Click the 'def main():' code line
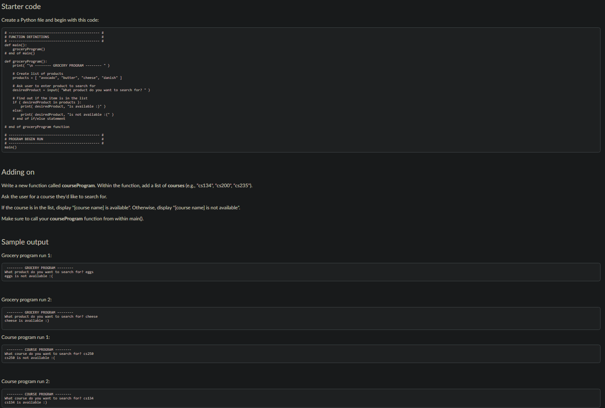 pyautogui.click(x=16, y=45)
